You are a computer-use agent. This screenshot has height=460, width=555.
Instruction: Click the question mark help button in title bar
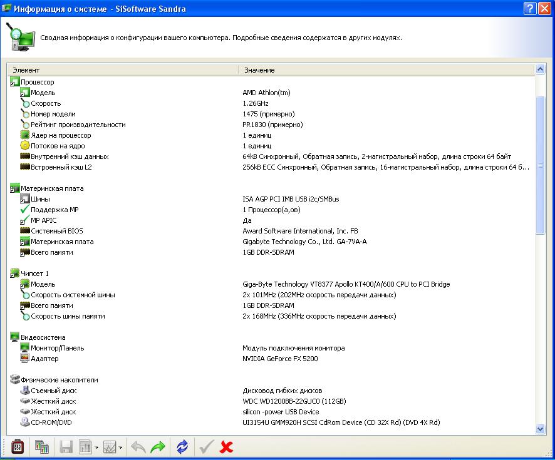pos(529,8)
